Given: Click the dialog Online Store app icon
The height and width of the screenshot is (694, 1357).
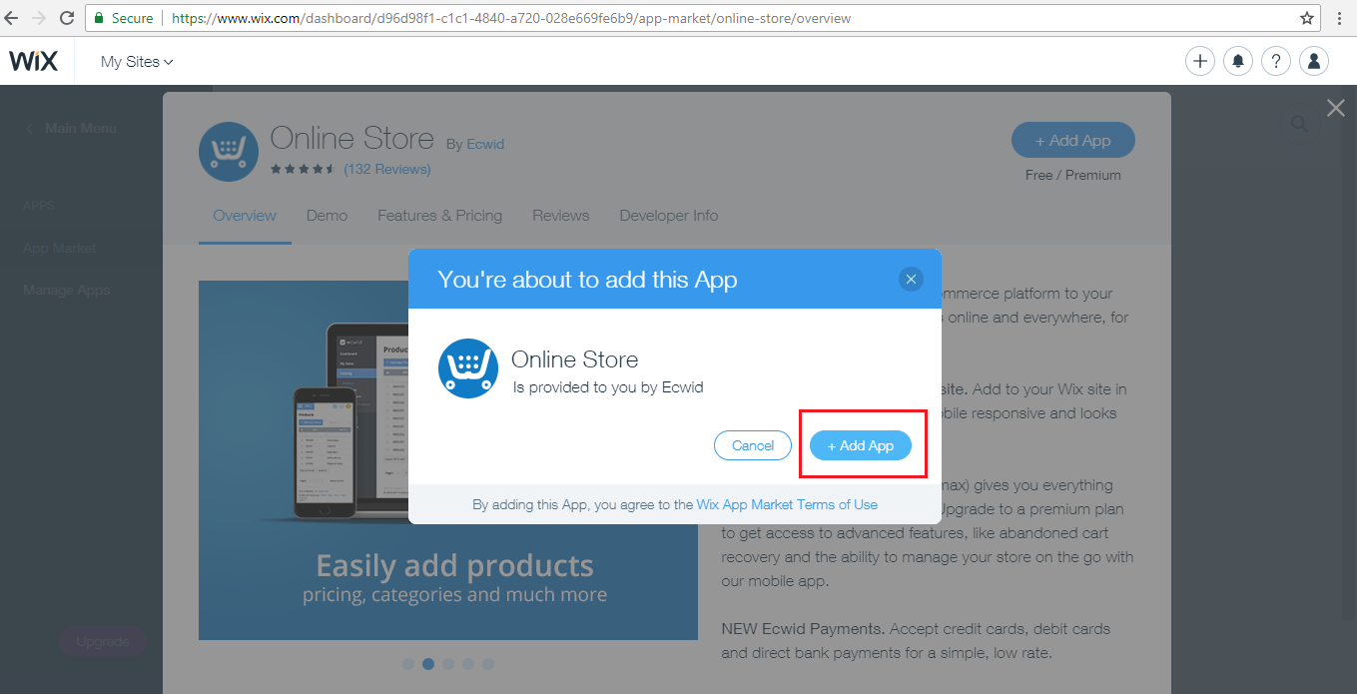Looking at the screenshot, I should pos(468,368).
